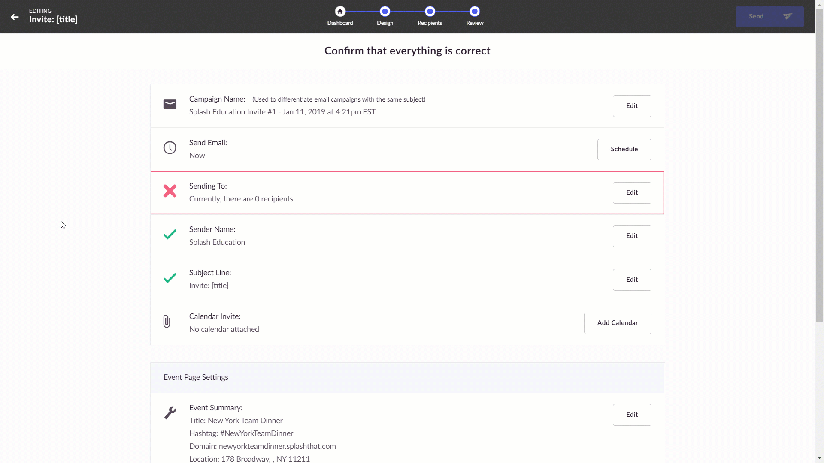Click the Review label in the stepper
The width and height of the screenshot is (824, 463).
click(x=475, y=23)
